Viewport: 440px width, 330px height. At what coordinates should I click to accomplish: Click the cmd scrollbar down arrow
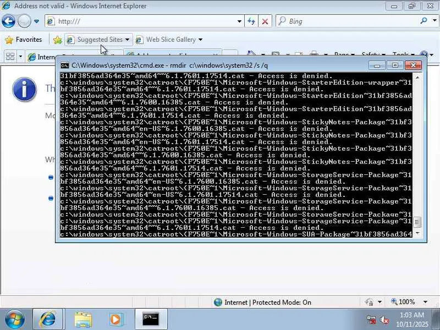(417, 233)
